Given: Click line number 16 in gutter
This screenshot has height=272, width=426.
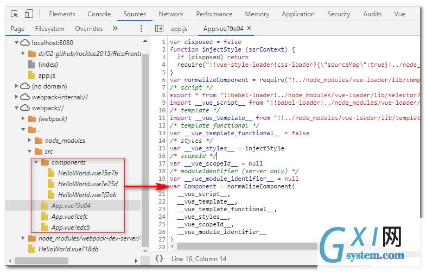Looking at the screenshot, I should [162, 156].
